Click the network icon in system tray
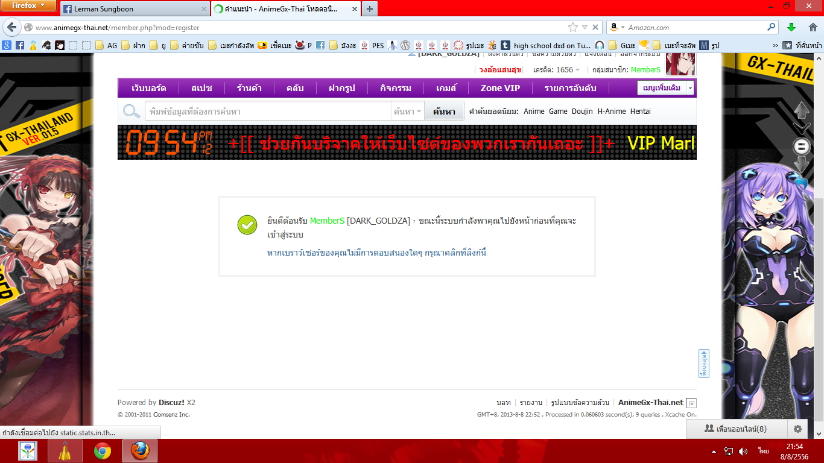This screenshot has height=463, width=824. pyautogui.click(x=729, y=451)
